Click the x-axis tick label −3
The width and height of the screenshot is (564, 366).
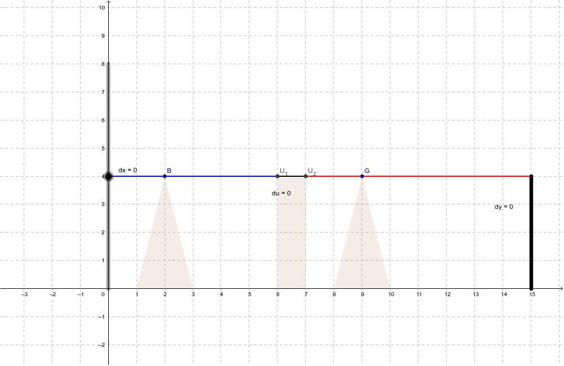click(x=24, y=294)
